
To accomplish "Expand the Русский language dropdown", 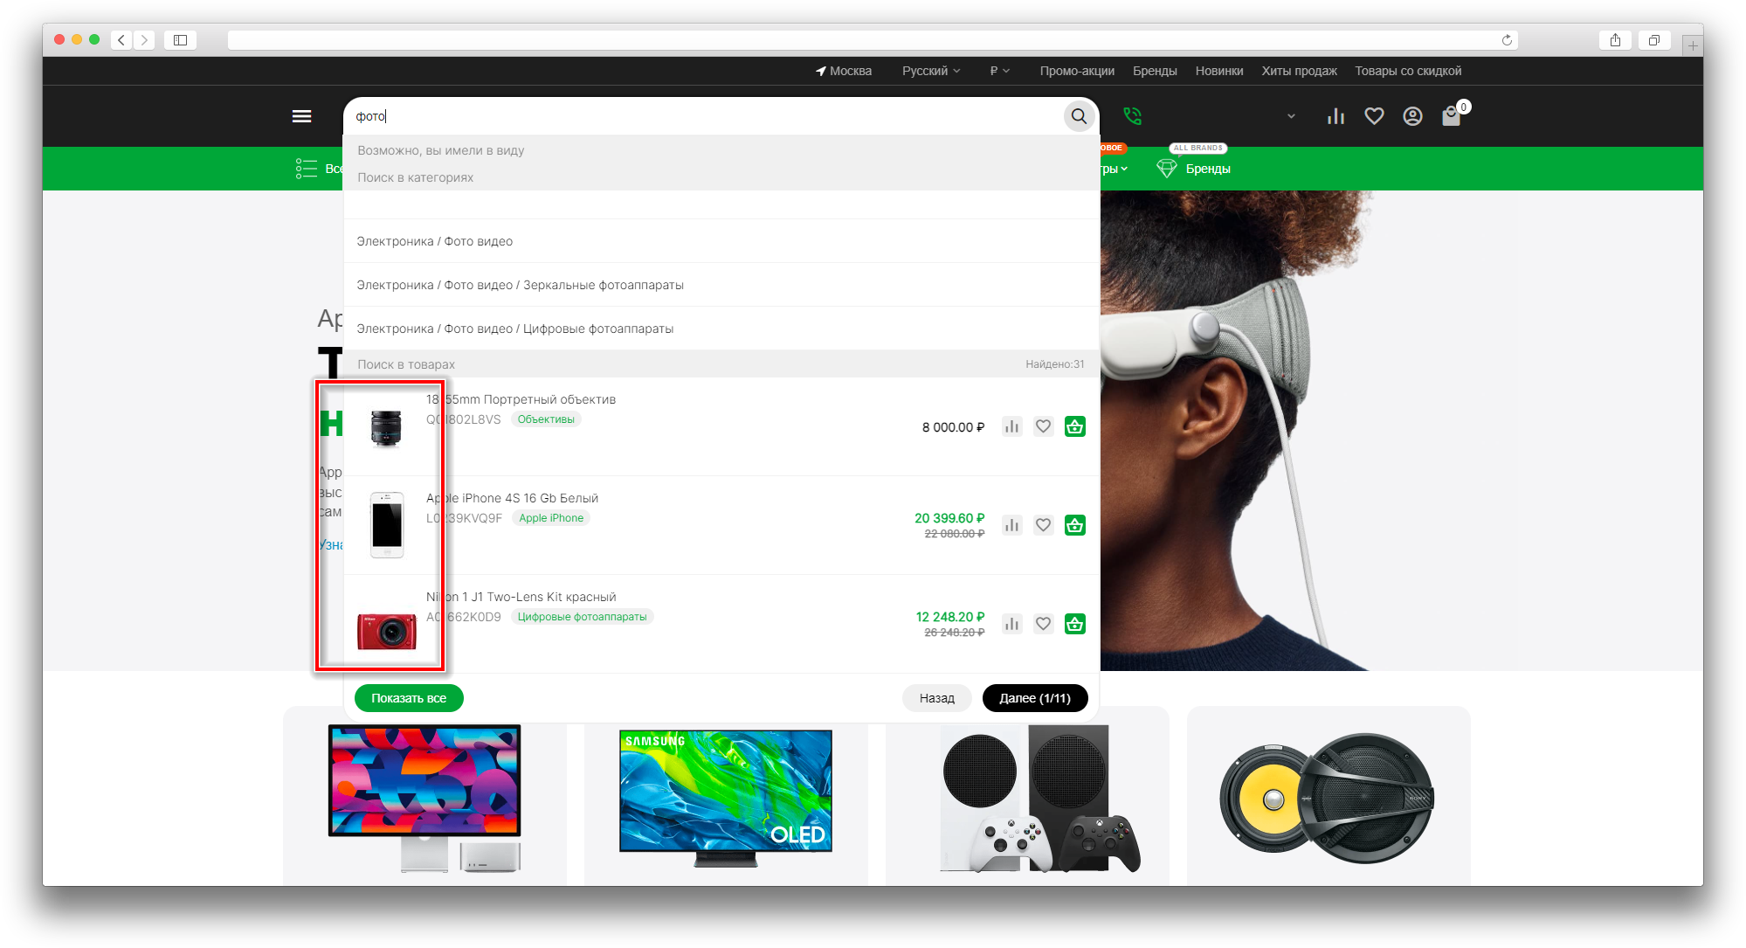I will point(930,71).
